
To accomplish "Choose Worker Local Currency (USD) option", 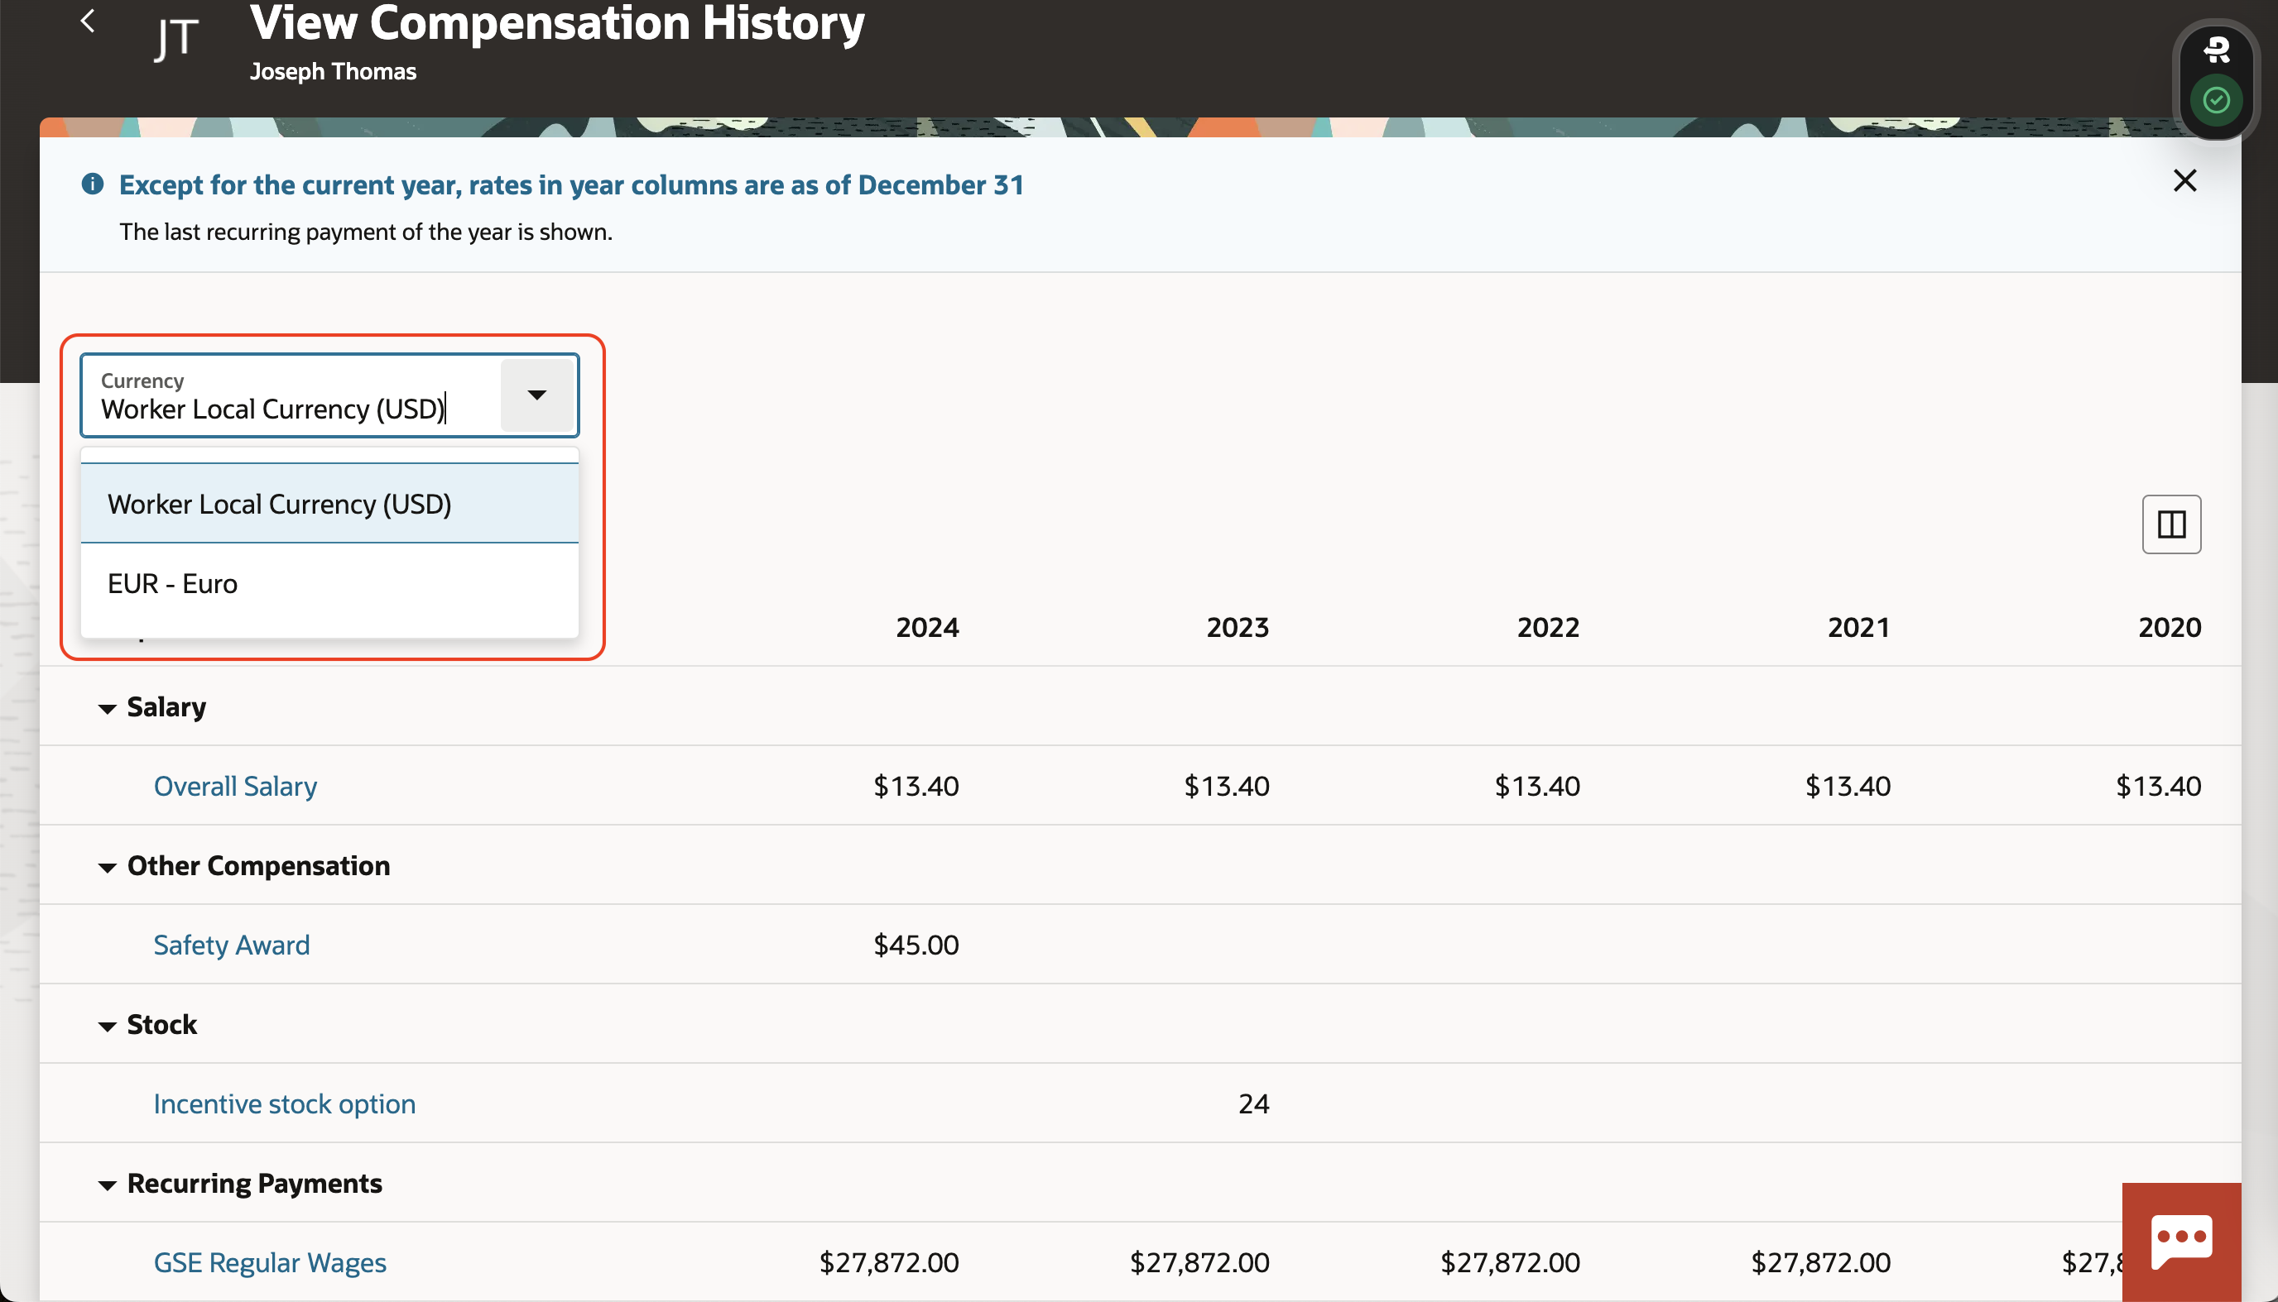I will (329, 504).
